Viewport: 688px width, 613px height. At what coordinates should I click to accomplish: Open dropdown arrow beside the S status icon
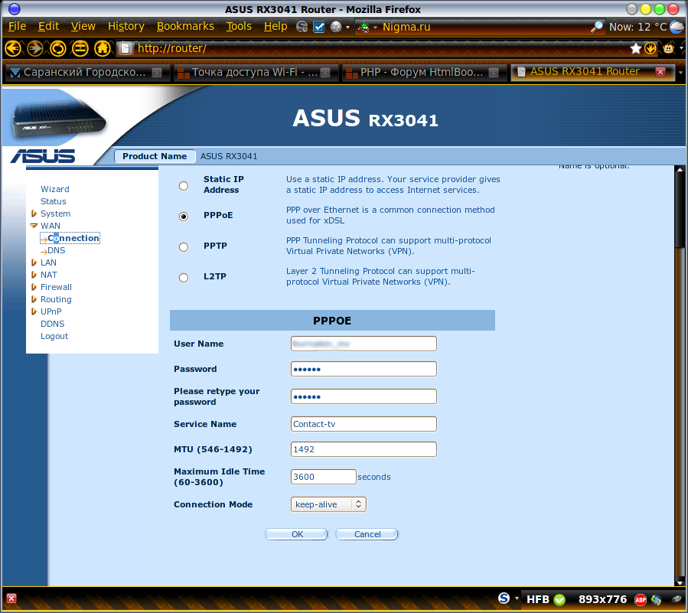coord(517,598)
